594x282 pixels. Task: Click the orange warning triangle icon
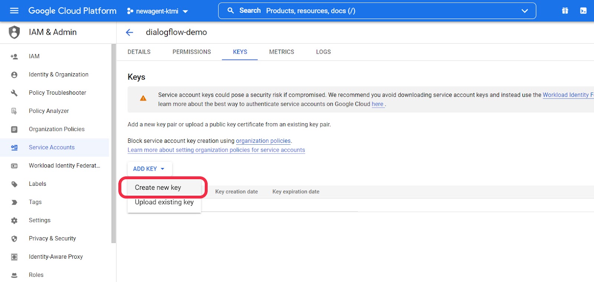143,98
